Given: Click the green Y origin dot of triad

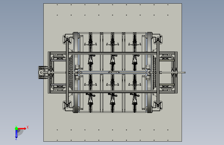Looking at the screenshot, I should point(16,128).
